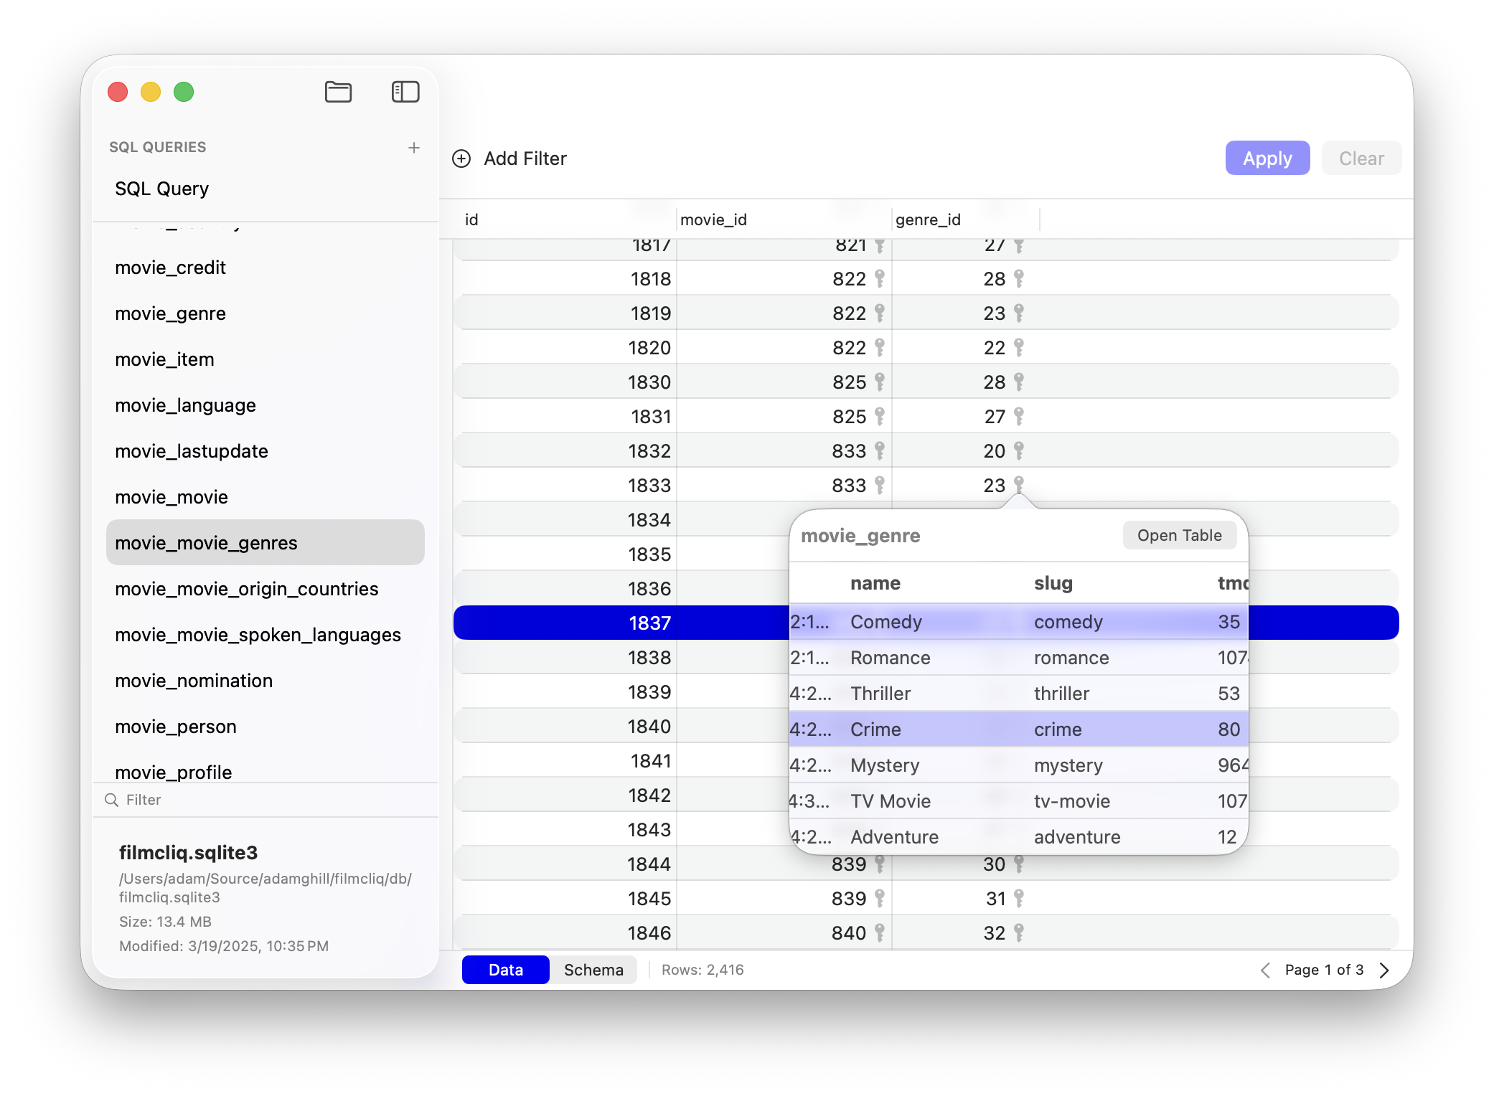Click foreign key icon beside genre_id 28 in row 1818

(1018, 279)
